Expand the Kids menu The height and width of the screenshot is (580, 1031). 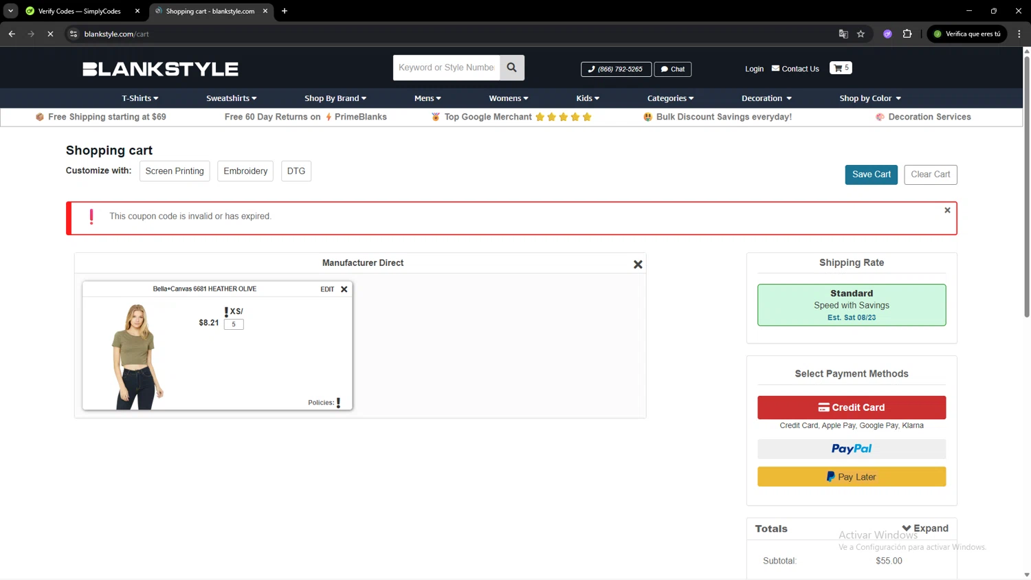pyautogui.click(x=588, y=98)
